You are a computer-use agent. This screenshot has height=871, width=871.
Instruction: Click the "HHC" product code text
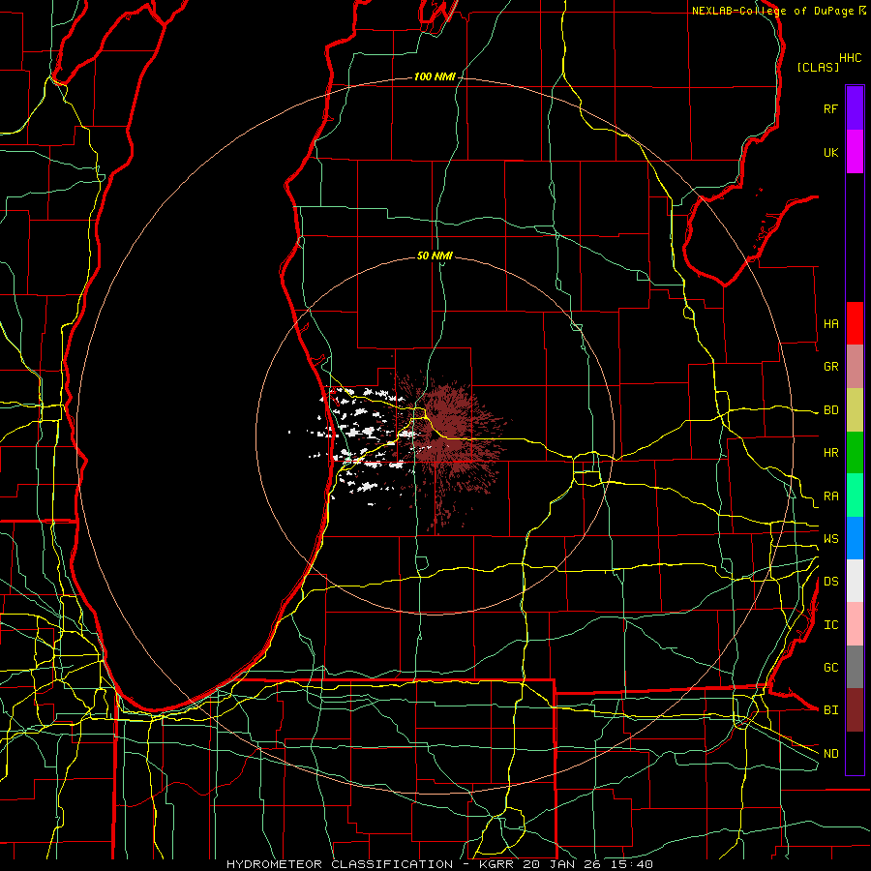coord(850,58)
